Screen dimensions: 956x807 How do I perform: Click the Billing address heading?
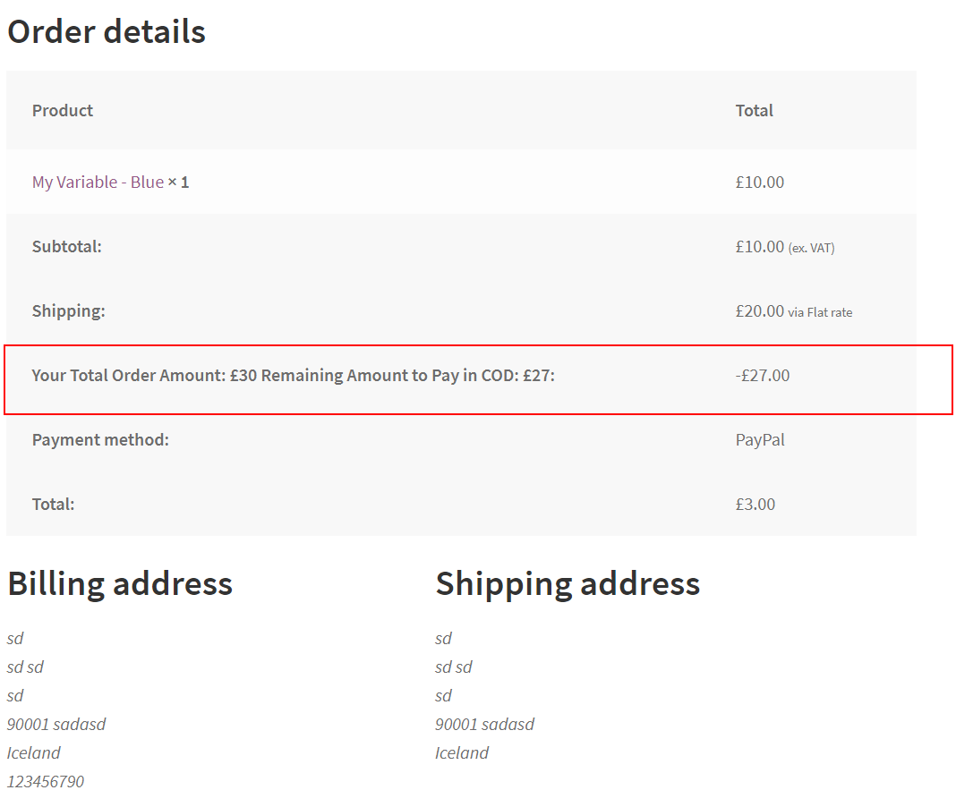pos(120,584)
